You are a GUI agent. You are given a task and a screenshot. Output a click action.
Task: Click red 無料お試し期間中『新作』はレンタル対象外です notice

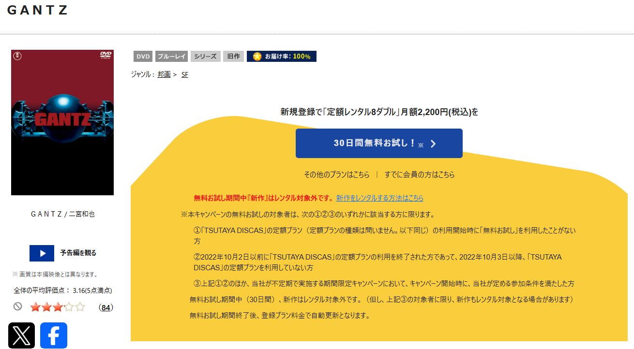click(x=264, y=198)
